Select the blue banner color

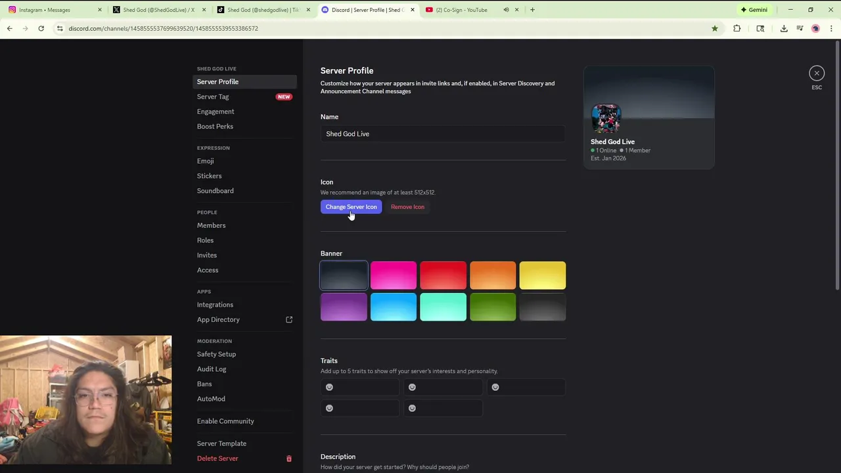[394, 307]
